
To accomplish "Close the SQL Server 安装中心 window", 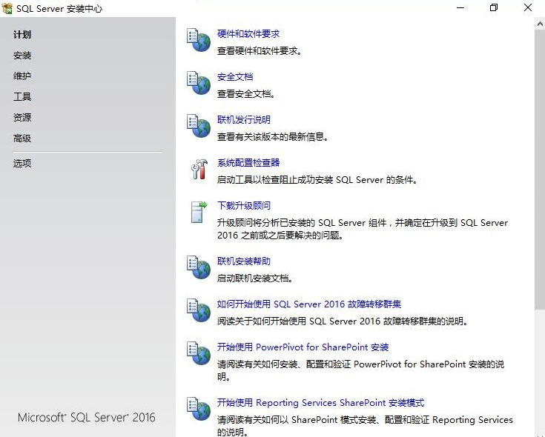I will [528, 7].
